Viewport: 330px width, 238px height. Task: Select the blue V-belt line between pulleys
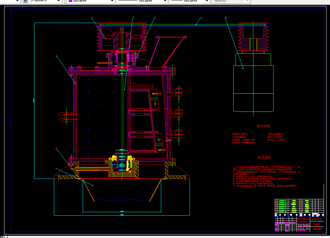click(183, 26)
